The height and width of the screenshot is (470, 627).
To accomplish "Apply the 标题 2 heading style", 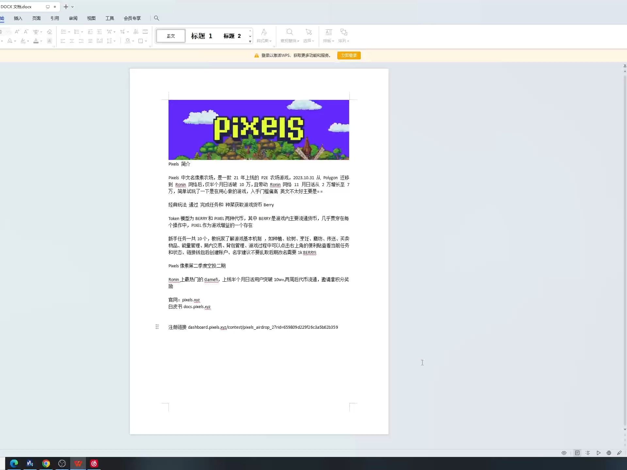I will [232, 36].
